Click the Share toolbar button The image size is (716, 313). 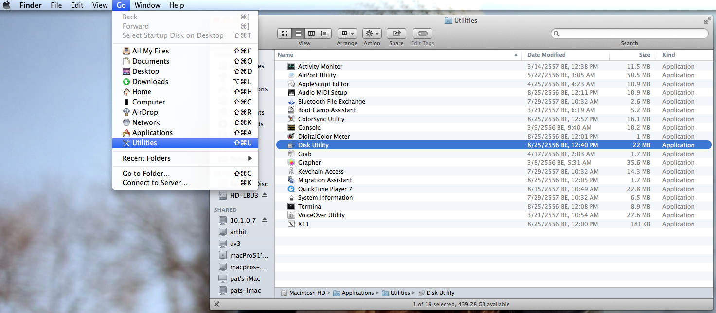click(396, 34)
